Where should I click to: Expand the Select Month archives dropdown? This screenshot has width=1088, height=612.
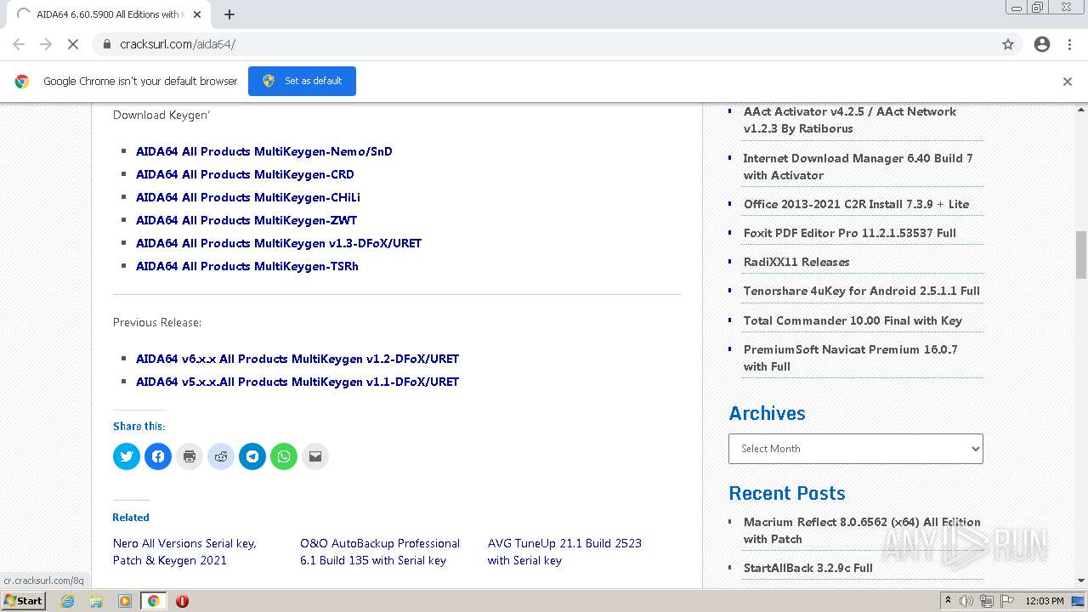point(856,449)
